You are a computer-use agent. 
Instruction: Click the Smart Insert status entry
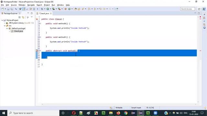click(136, 108)
